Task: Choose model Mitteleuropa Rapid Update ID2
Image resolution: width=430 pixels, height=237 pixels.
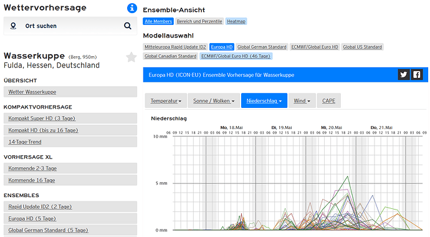Action: click(x=175, y=47)
